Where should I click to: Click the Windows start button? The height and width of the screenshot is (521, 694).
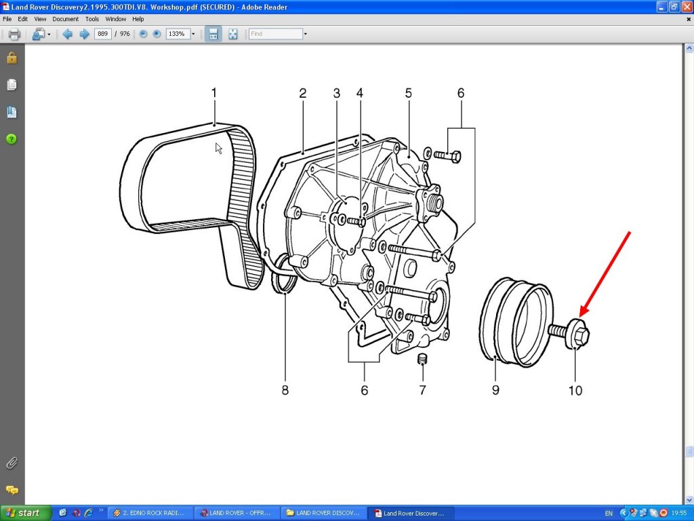(x=26, y=513)
